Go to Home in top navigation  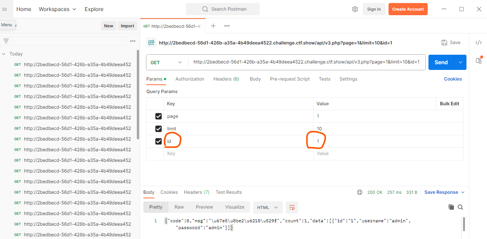pos(24,9)
